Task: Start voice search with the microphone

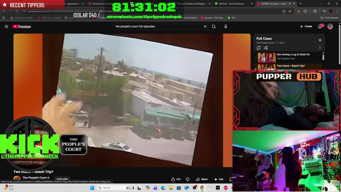Action: [226, 26]
